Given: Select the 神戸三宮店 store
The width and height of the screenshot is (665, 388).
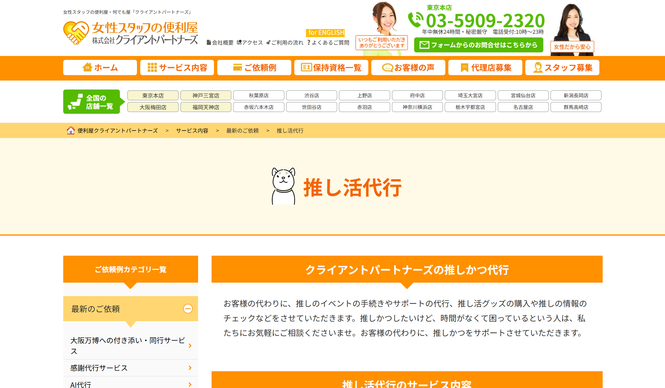Looking at the screenshot, I should (206, 96).
